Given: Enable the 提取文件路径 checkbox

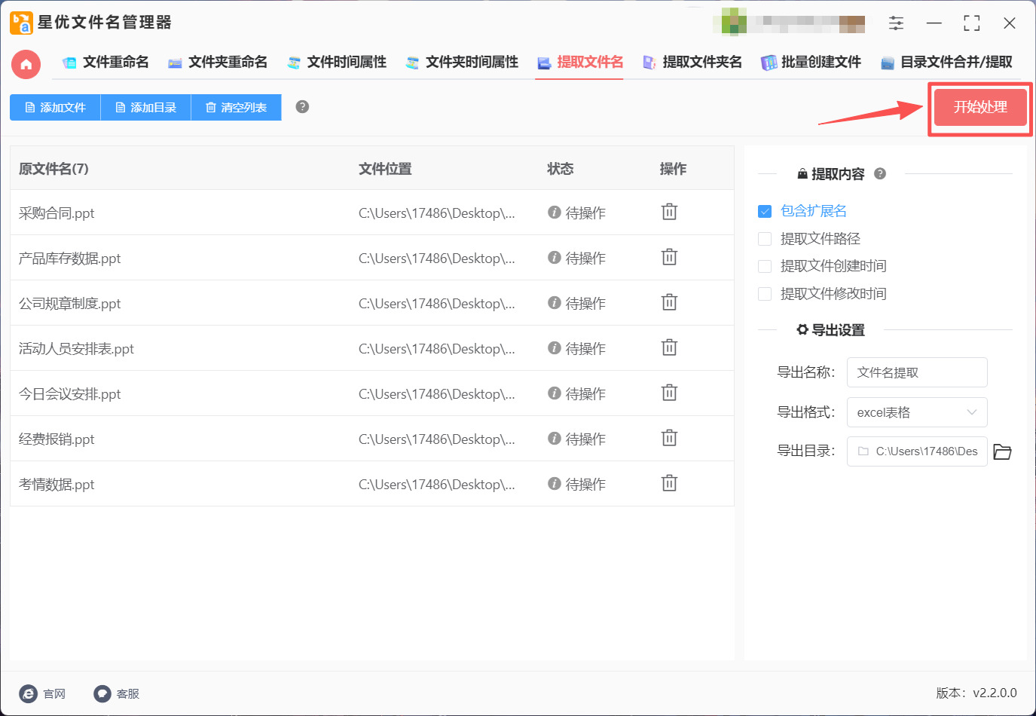Looking at the screenshot, I should tap(765, 239).
